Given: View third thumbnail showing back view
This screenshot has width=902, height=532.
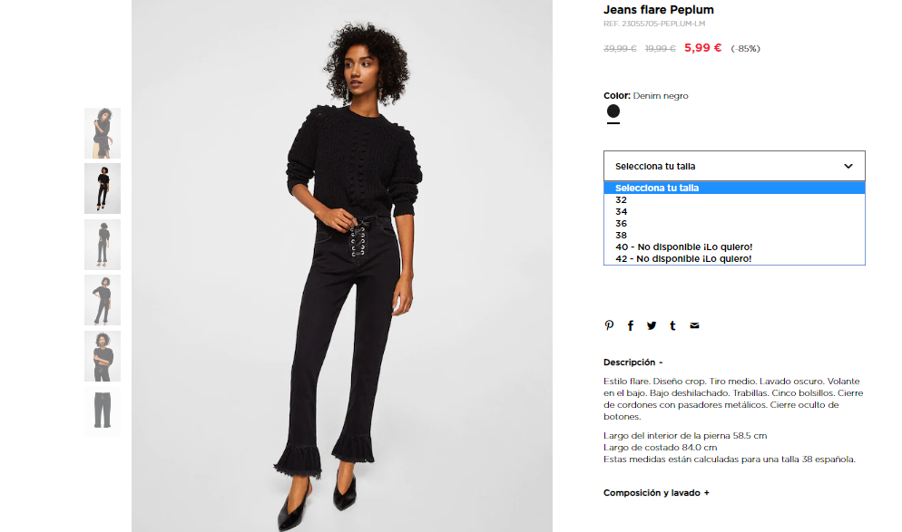Looking at the screenshot, I should [x=103, y=245].
